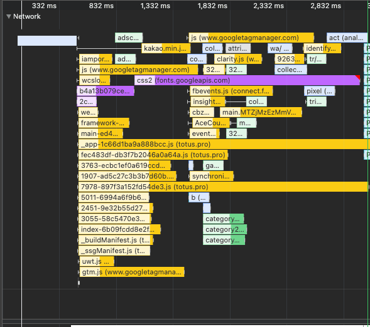Click the _buildManifest.js request bar
The height and width of the screenshot is (327, 370).
[x=116, y=240]
